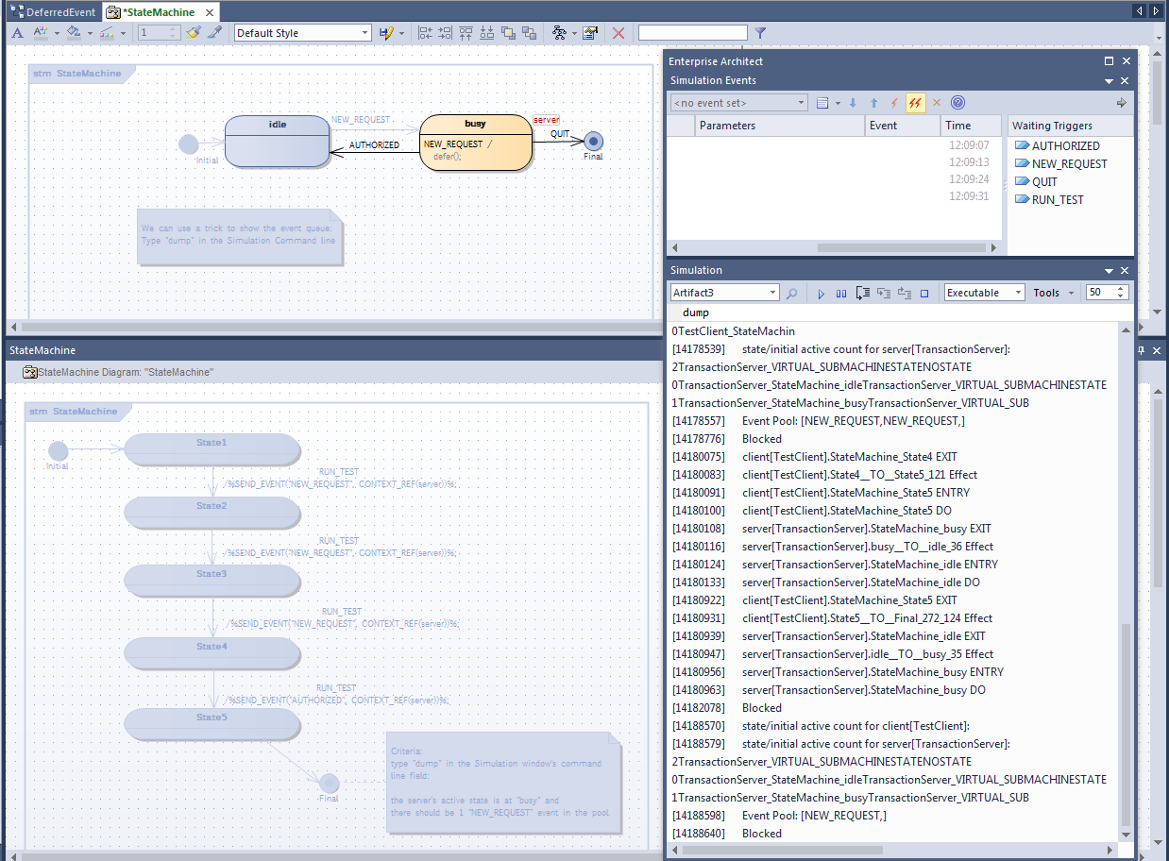Stop the simulation with the square icon

tap(924, 294)
